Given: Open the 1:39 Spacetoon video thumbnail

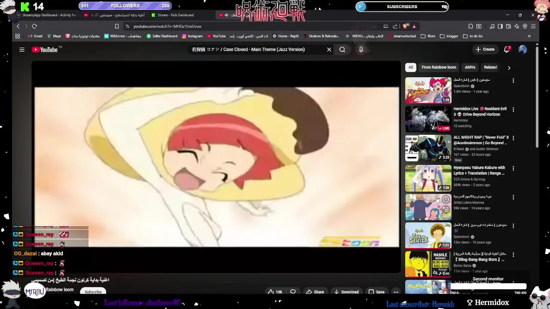Looking at the screenshot, I should (x=428, y=90).
